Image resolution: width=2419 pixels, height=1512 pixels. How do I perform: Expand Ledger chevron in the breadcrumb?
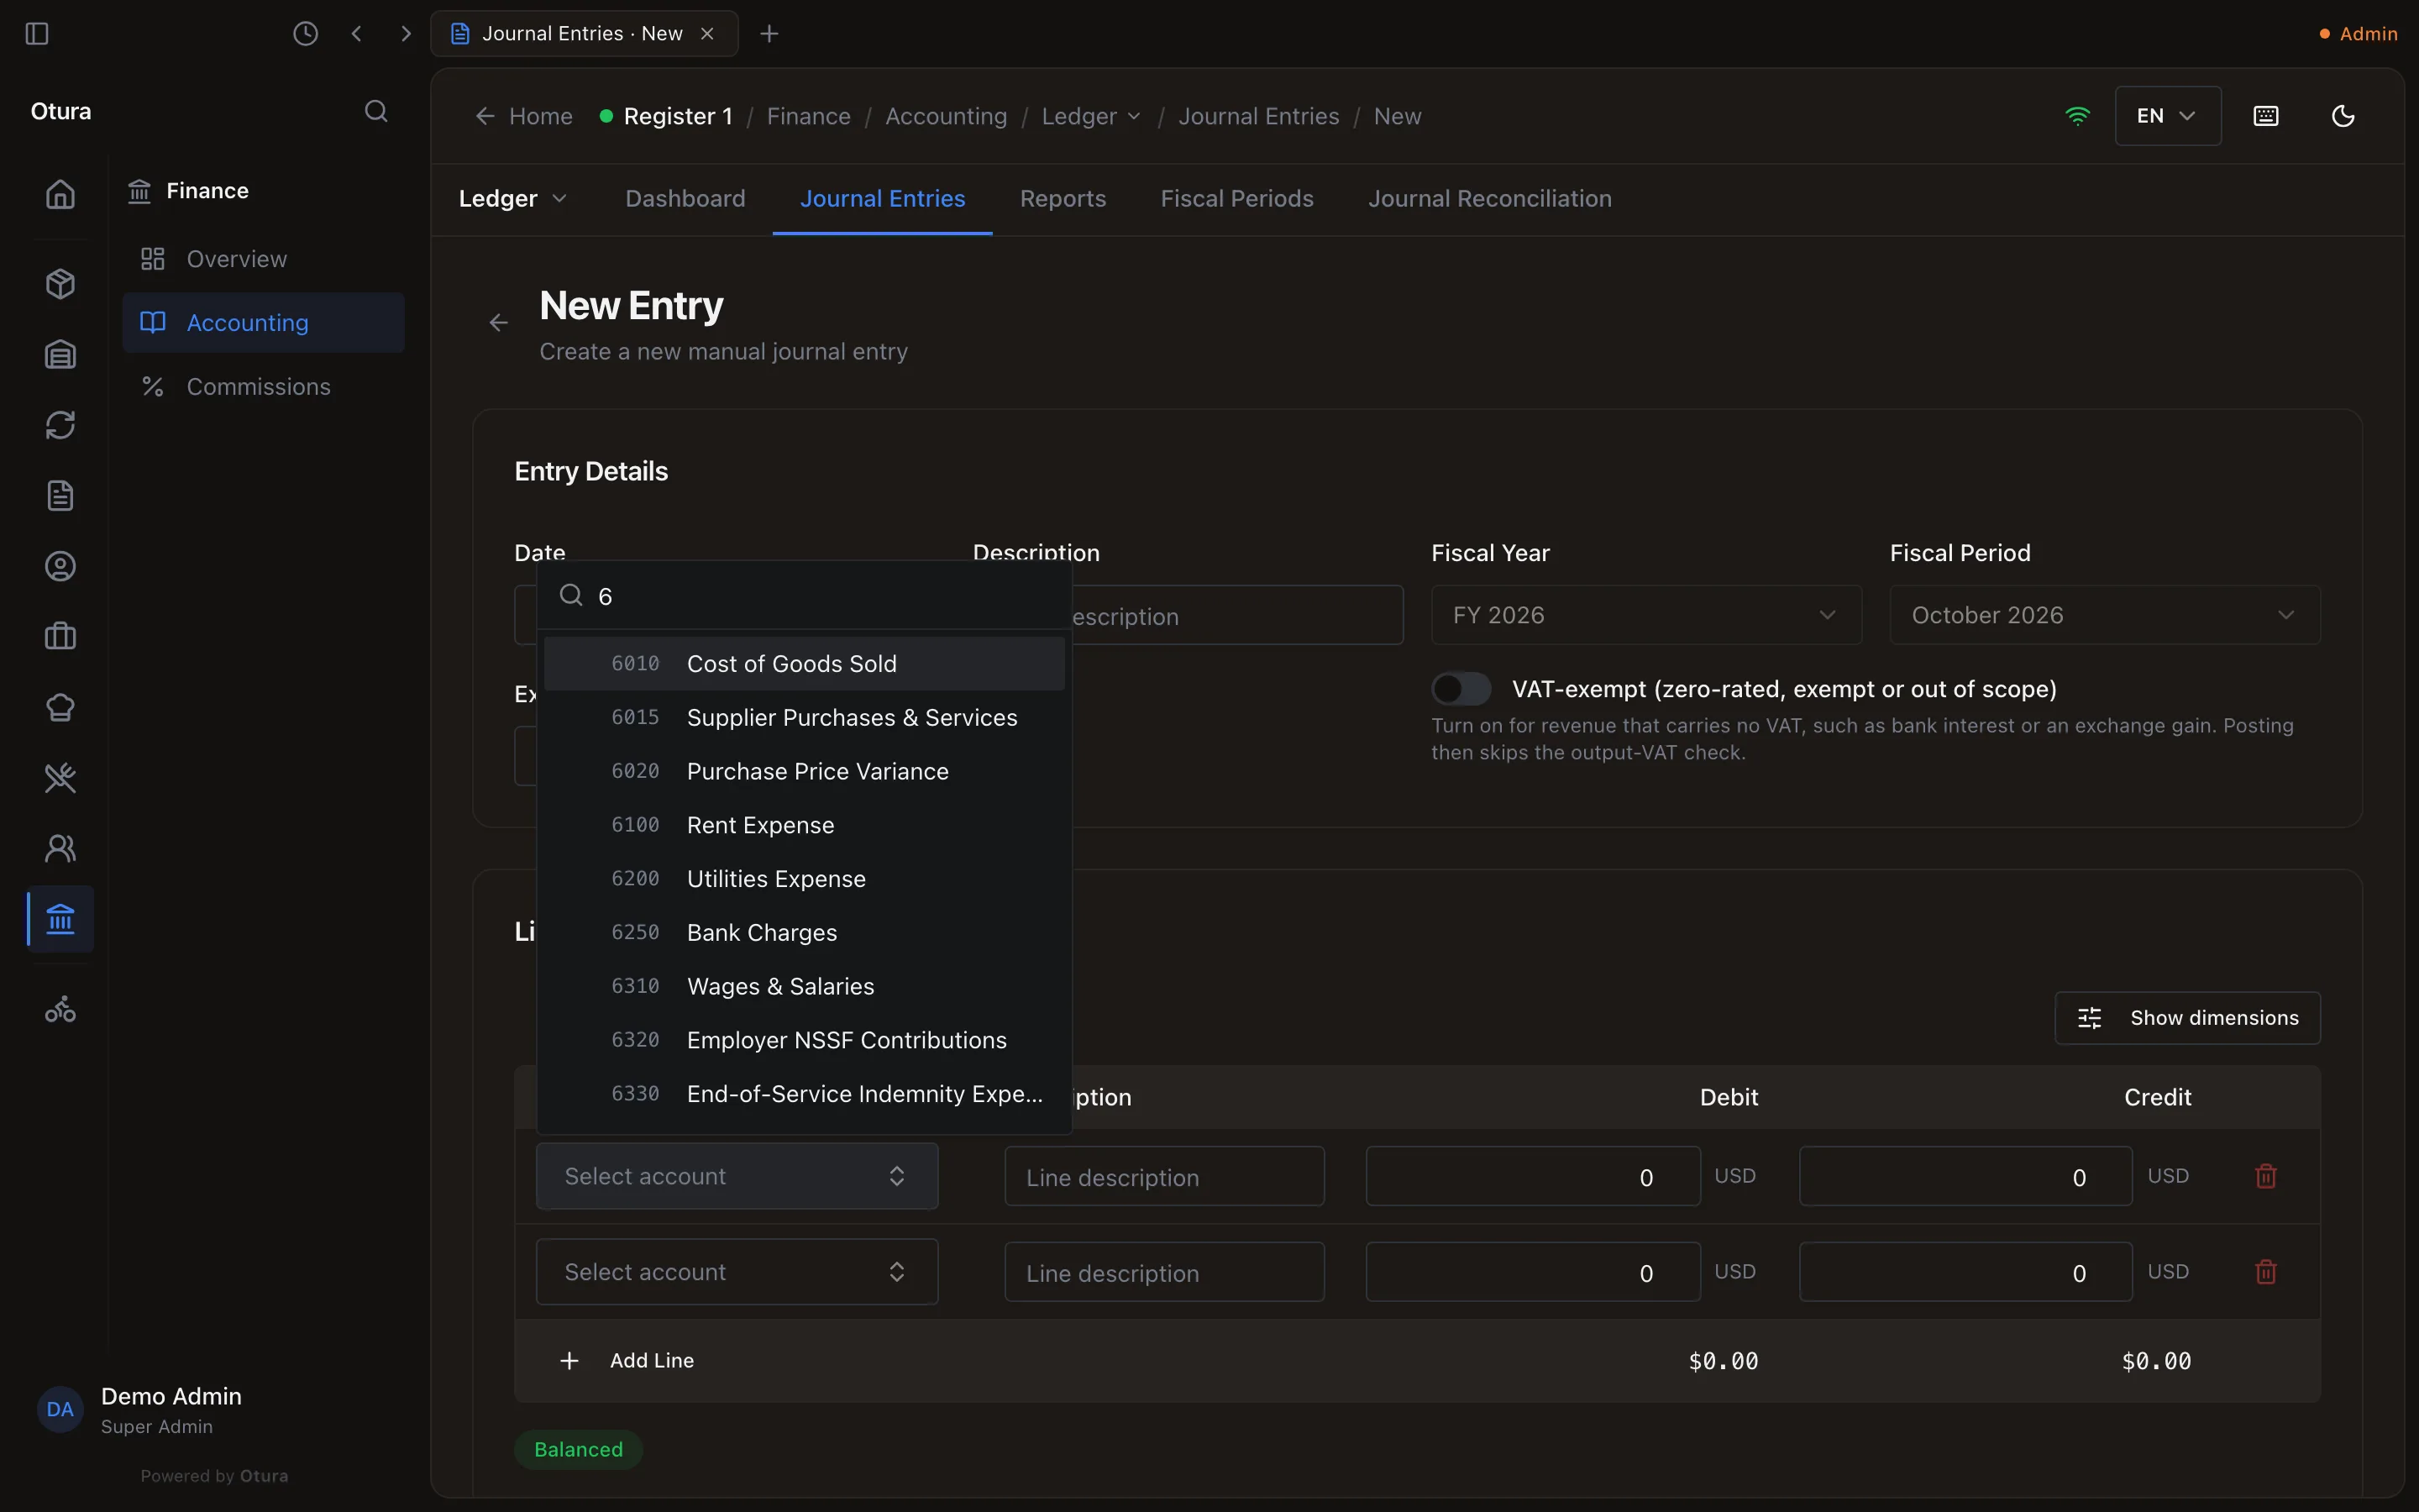point(1134,116)
